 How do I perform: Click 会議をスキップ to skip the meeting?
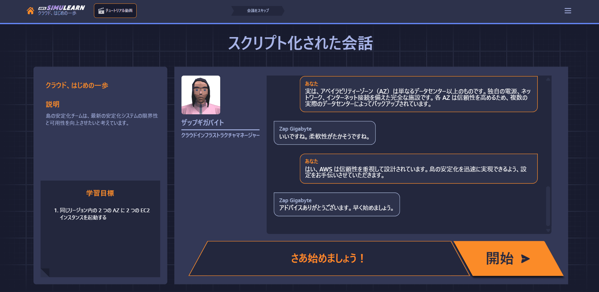(258, 11)
